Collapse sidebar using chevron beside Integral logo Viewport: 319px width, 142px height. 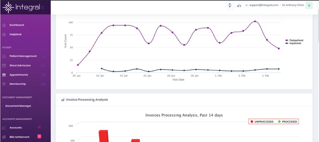43,7
